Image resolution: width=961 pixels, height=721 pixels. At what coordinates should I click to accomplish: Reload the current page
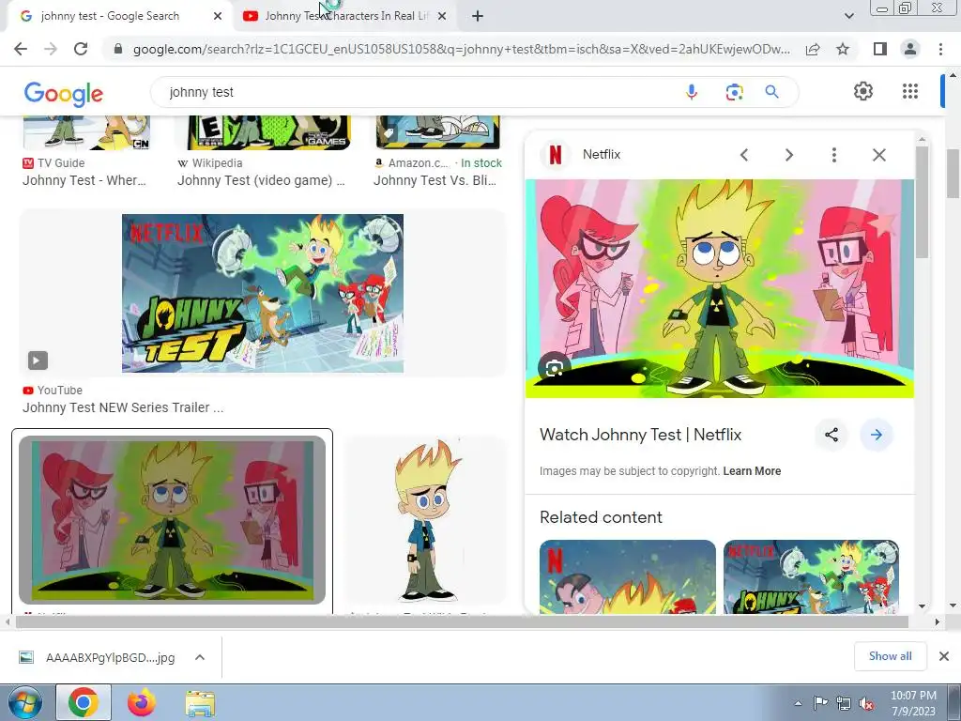(81, 49)
